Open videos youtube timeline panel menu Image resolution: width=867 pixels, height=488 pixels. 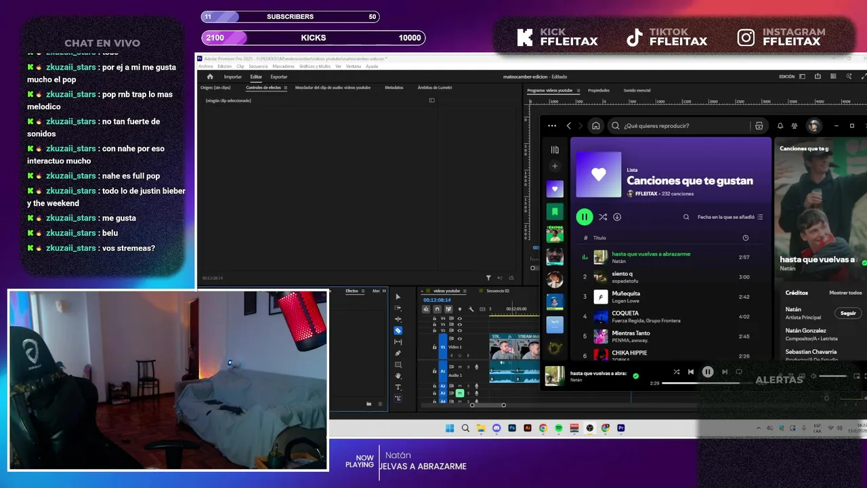point(465,291)
